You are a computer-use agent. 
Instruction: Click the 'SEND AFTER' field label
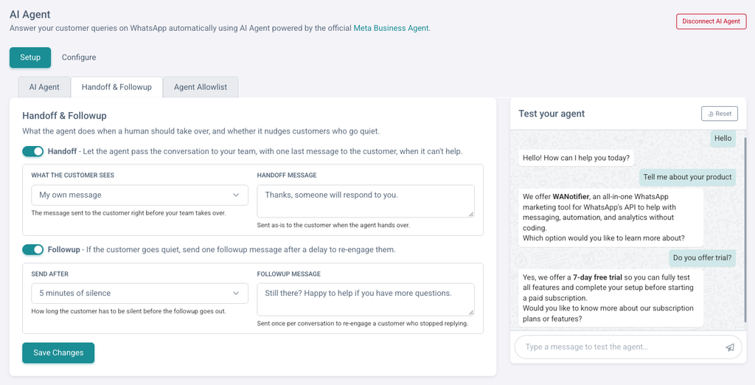[x=50, y=274]
